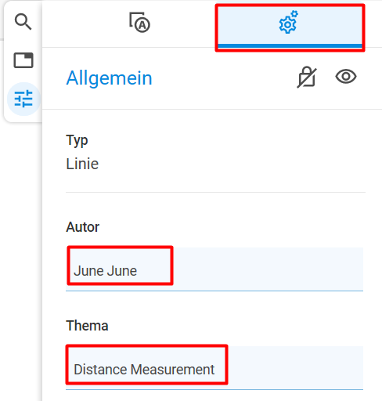The height and width of the screenshot is (401, 382).
Task: Click the Autor field label
Action: (x=82, y=227)
